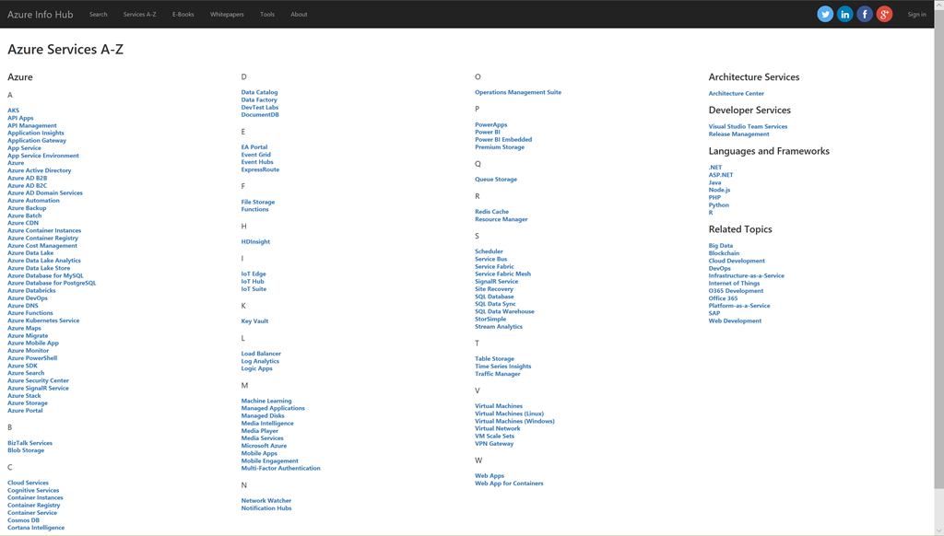This screenshot has width=944, height=536.
Task: Open the Search menu item
Action: (x=99, y=15)
